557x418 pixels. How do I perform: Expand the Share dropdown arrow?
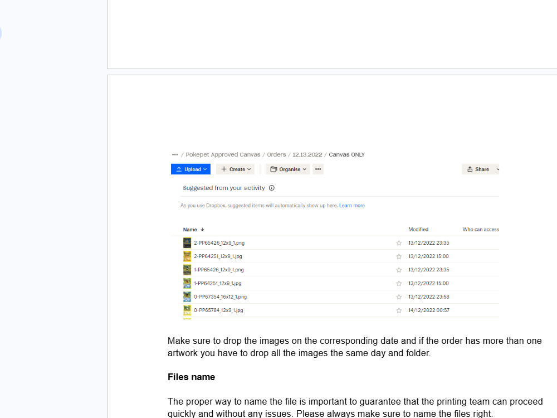[497, 169]
